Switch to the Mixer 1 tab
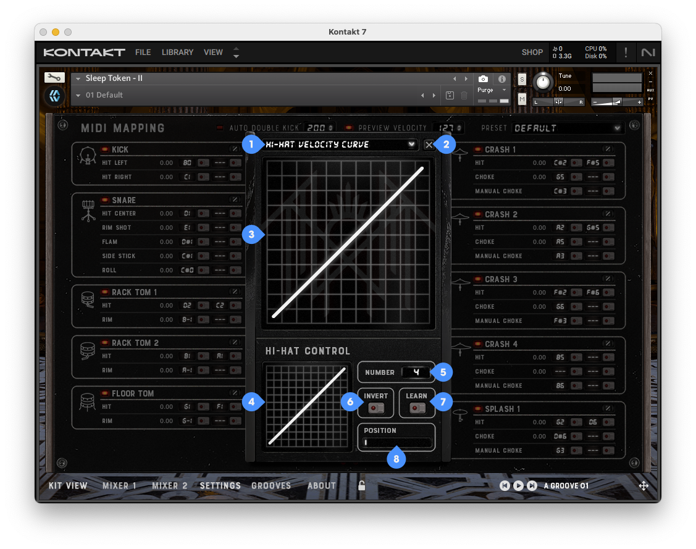Viewport: 696px width, 549px height. click(119, 486)
